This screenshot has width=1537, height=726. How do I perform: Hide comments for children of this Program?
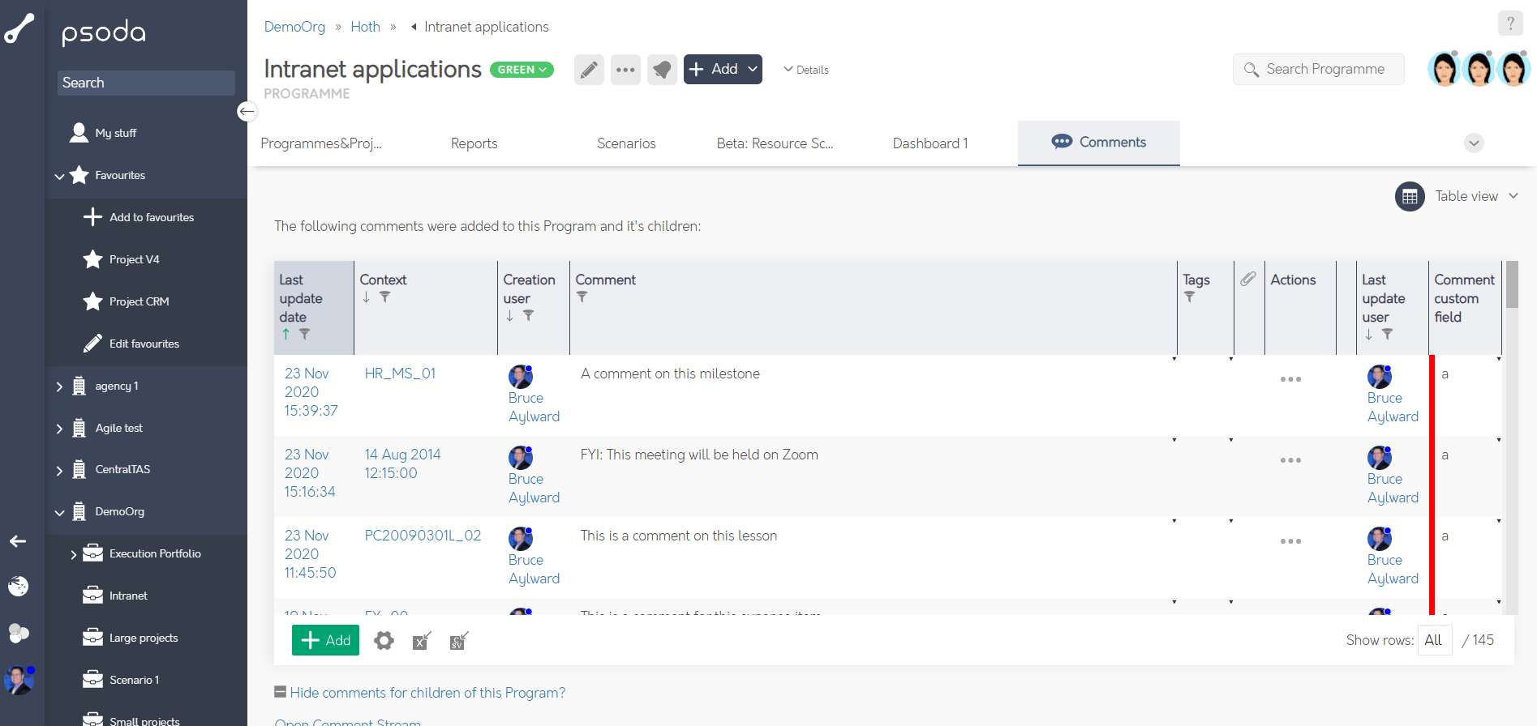click(x=427, y=693)
